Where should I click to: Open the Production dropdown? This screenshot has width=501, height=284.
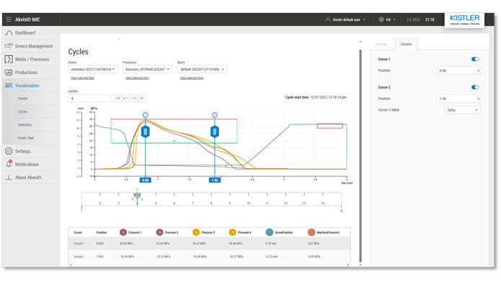(x=147, y=69)
